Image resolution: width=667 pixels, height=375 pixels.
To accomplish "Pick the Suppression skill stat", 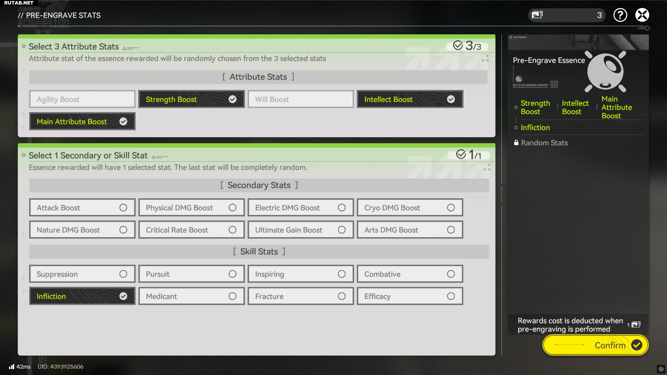I will [82, 274].
